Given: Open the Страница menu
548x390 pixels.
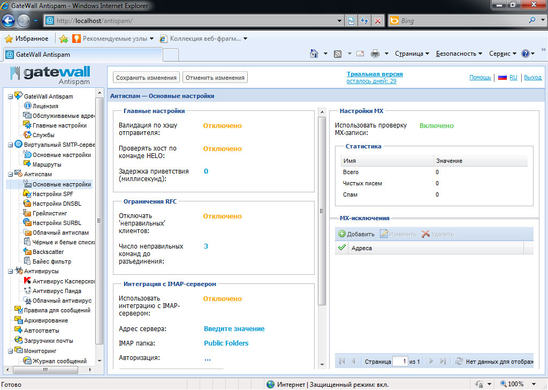Looking at the screenshot, I should pyautogui.click(x=412, y=54).
